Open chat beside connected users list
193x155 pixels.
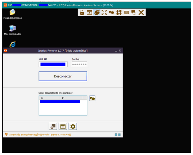coord(92,98)
